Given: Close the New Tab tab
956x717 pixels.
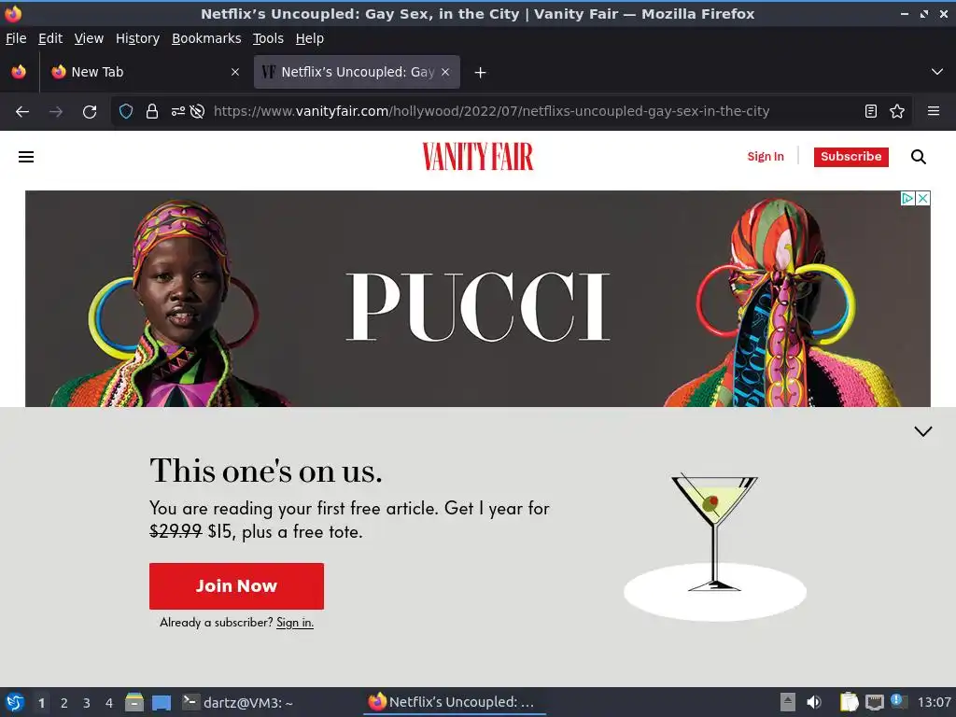Looking at the screenshot, I should coord(235,72).
